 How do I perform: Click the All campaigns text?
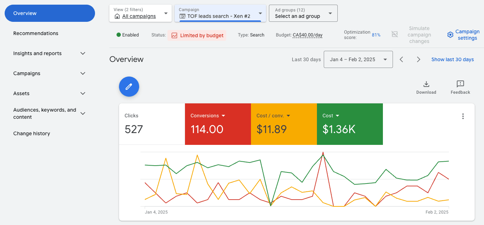coord(139,16)
